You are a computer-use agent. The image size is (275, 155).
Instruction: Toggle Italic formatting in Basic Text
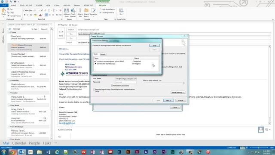(28, 15)
